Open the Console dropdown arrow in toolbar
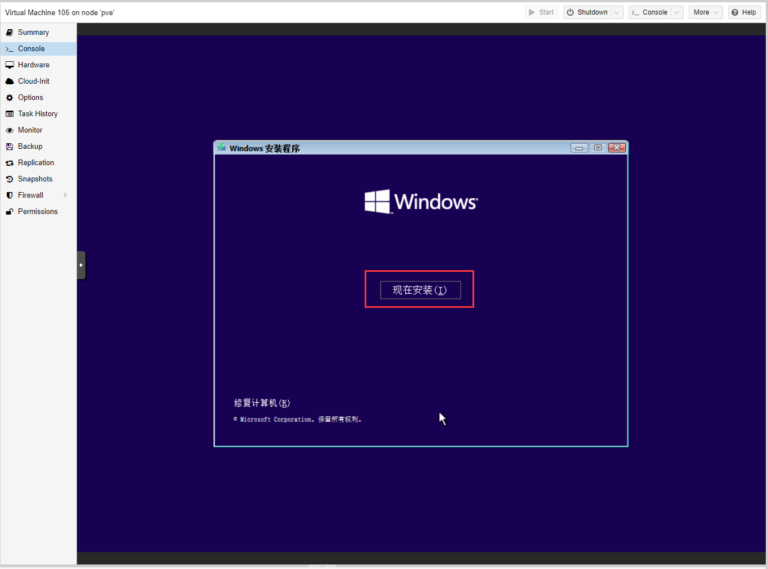 pyautogui.click(x=676, y=12)
